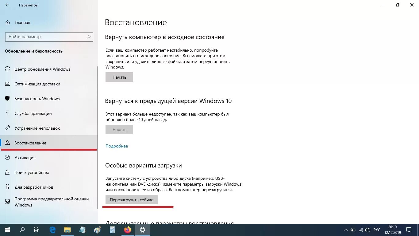Image resolution: width=419 pixels, height=236 pixels.
Task: Open the Подробнее link
Action: (117, 146)
